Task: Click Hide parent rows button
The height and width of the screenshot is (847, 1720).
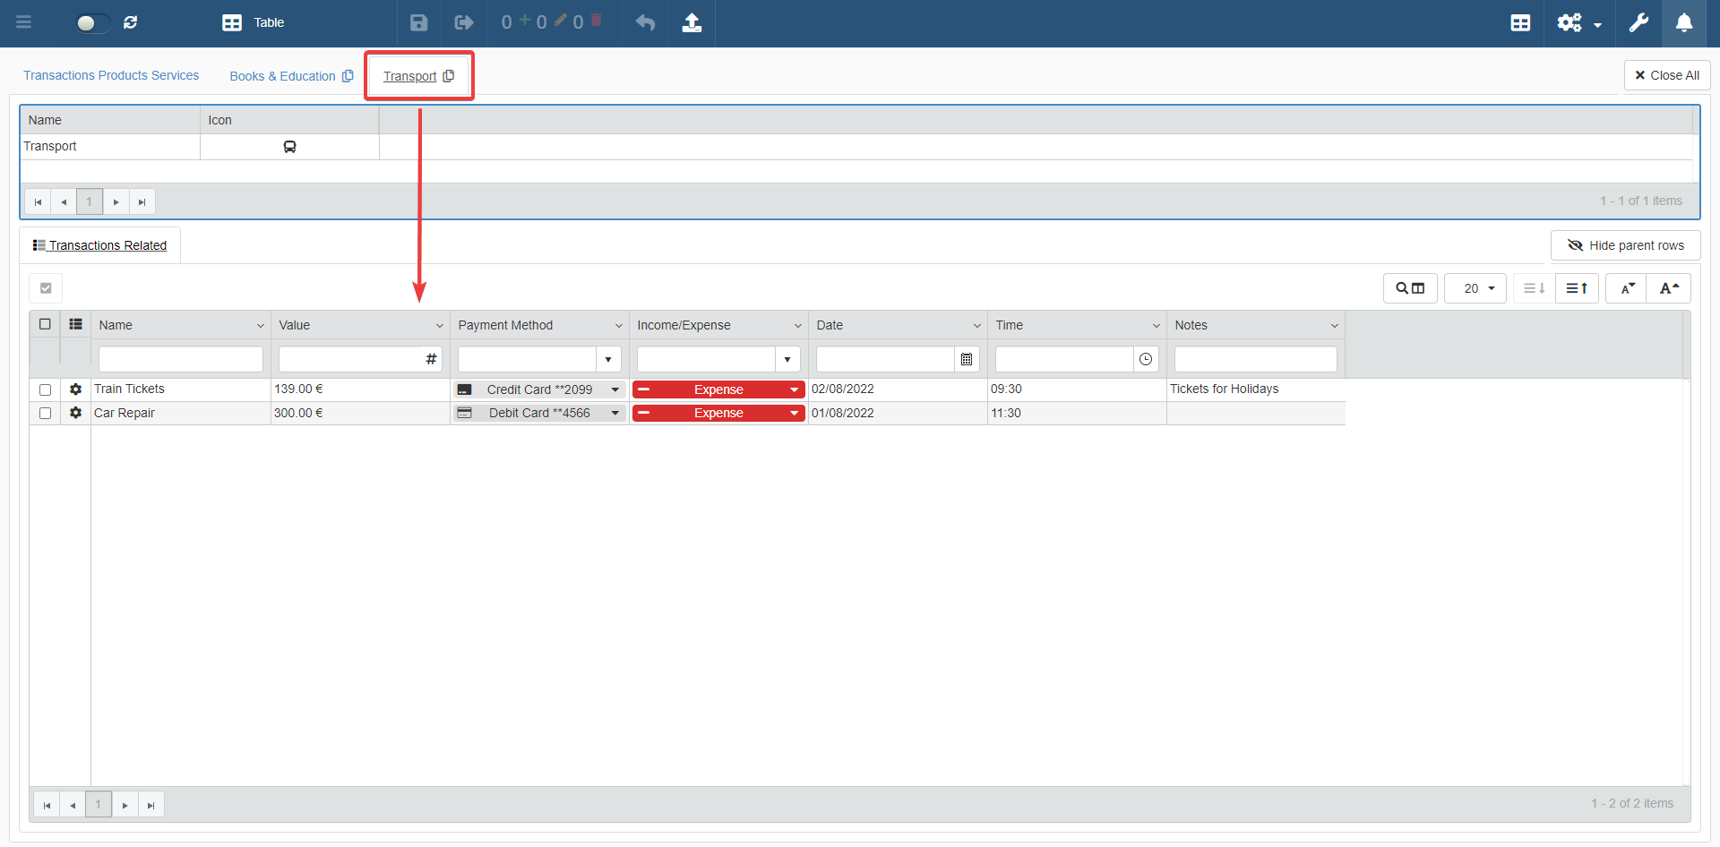Action: (1625, 245)
